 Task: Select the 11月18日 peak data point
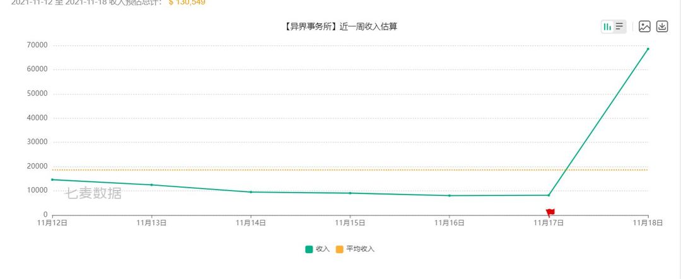pos(648,48)
